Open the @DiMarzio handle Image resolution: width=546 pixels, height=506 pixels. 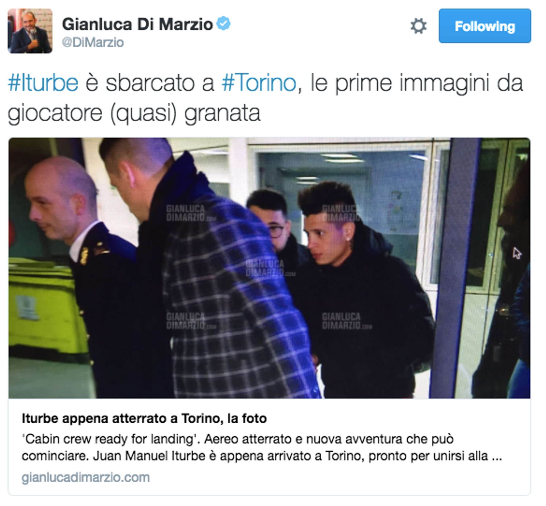click(93, 43)
